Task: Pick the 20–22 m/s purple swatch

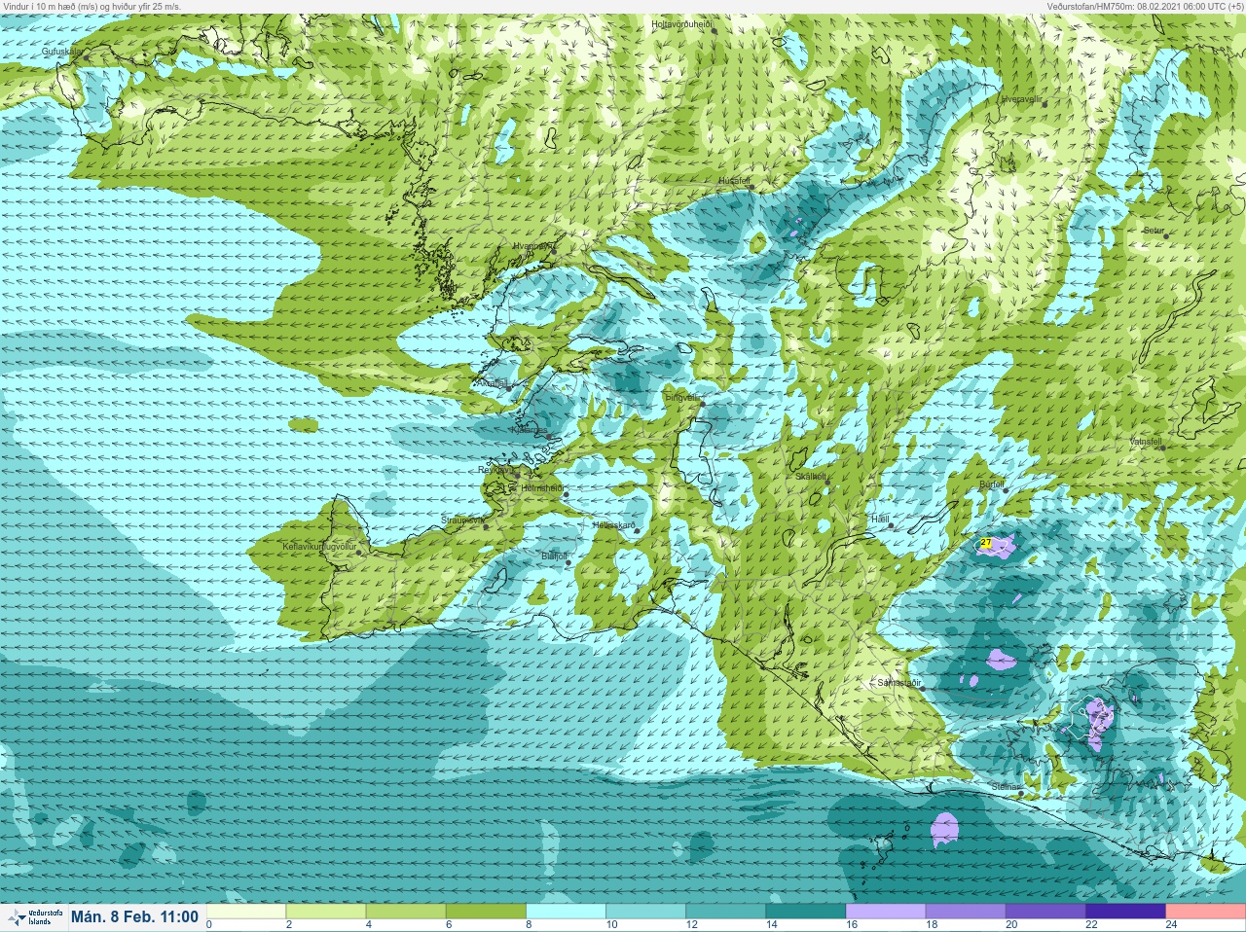Action: 1044,912
